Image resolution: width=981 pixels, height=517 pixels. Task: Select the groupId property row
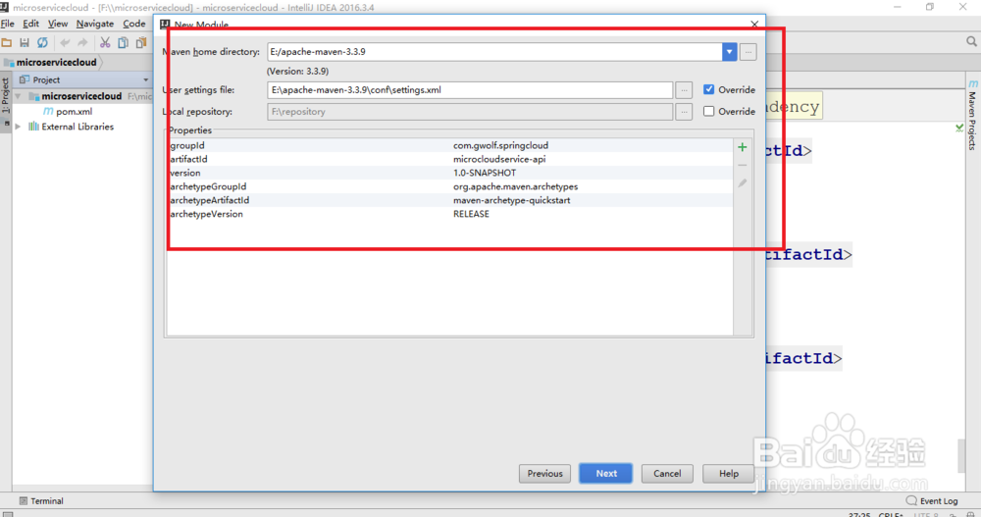450,145
